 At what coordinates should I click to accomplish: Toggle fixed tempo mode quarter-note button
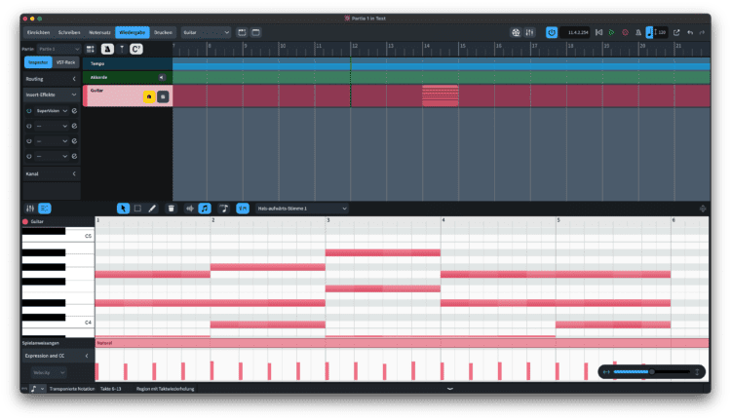[x=649, y=32]
